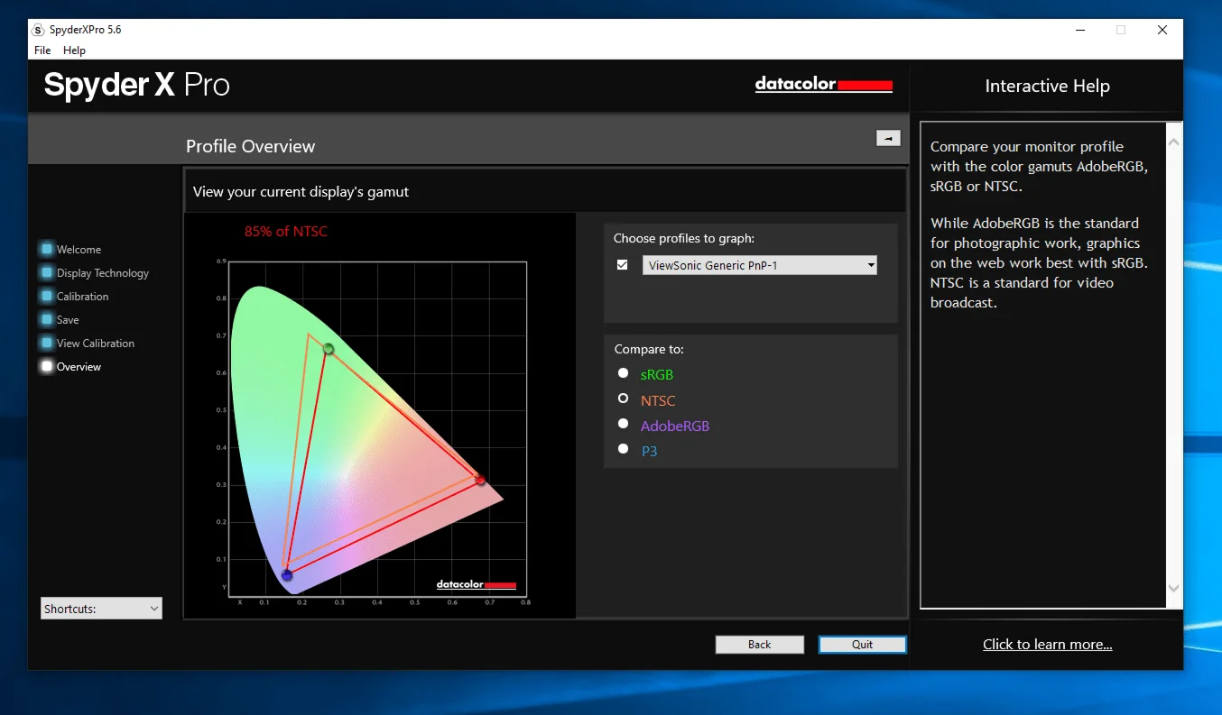This screenshot has width=1222, height=715.
Task: Open the ViewSonic Generic PnP-1 profile dropdown
Action: tap(759, 265)
